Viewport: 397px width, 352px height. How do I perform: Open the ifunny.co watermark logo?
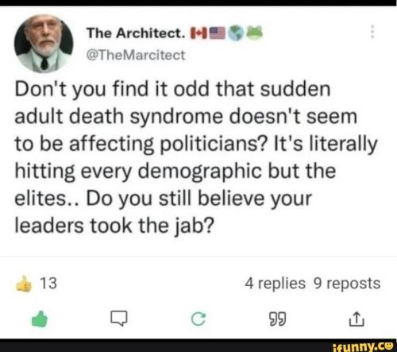coord(362,346)
